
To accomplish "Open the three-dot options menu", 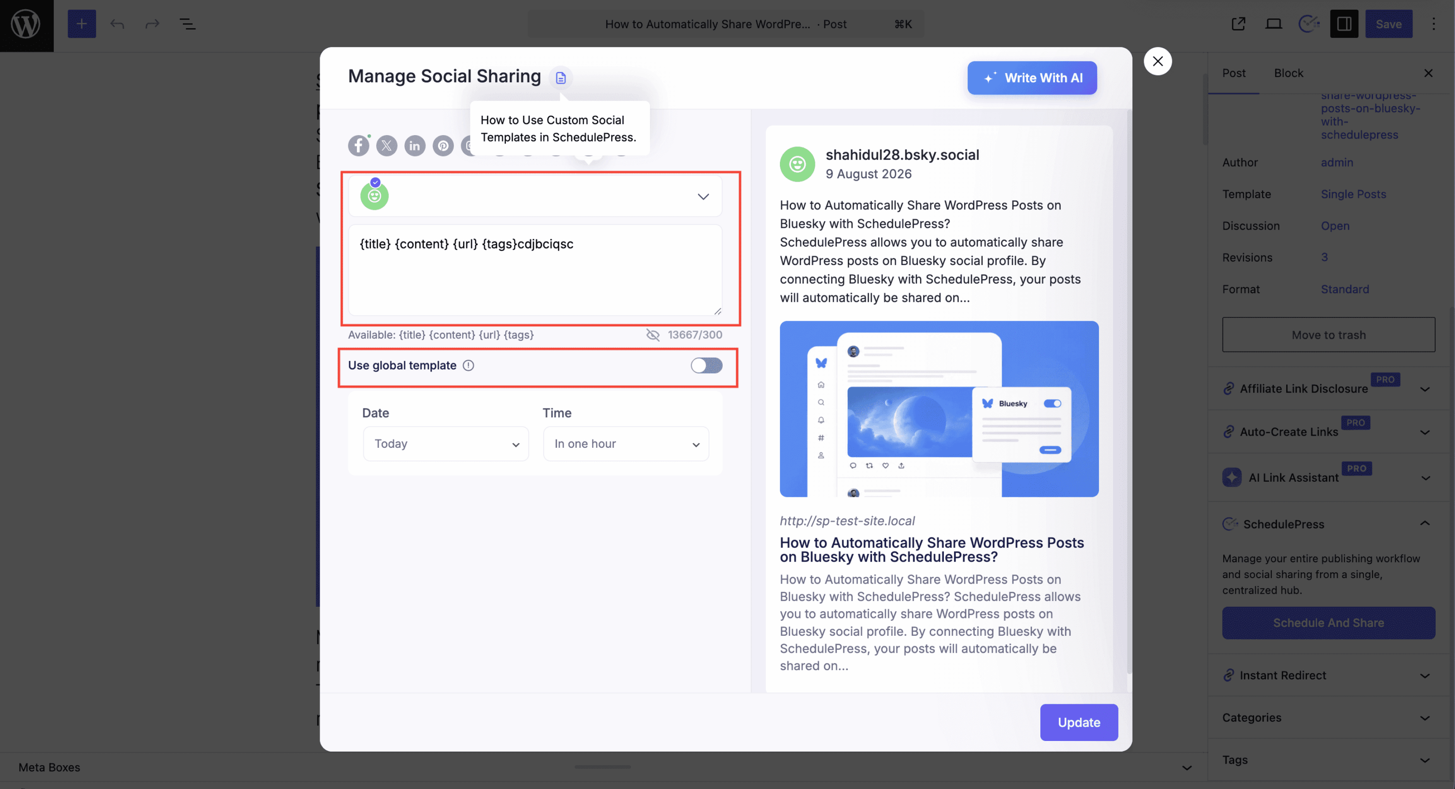I will click(1434, 24).
